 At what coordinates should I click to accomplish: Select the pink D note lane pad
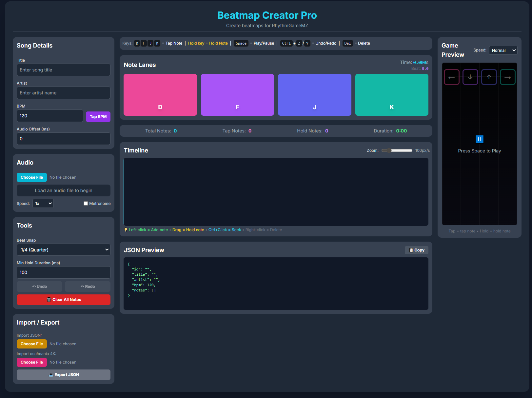160,95
